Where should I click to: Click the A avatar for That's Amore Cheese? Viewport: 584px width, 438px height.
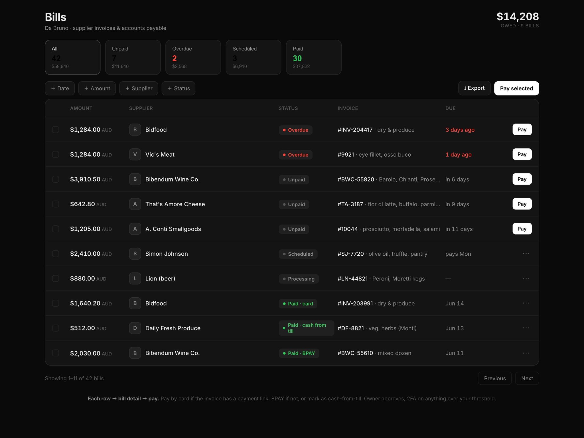pyautogui.click(x=135, y=204)
